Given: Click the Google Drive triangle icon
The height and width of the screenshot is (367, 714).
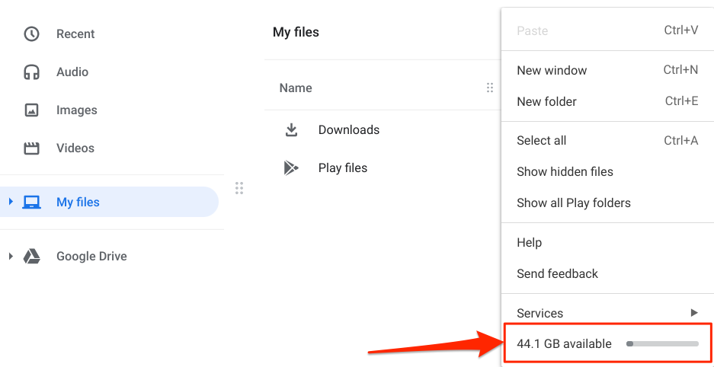Looking at the screenshot, I should tap(31, 257).
